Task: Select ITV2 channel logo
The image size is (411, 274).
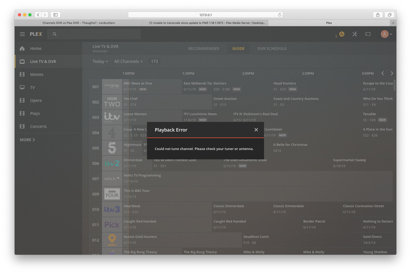Action: tap(112, 163)
